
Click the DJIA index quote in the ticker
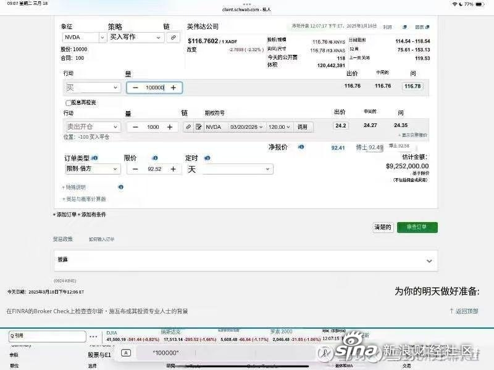tap(133, 336)
